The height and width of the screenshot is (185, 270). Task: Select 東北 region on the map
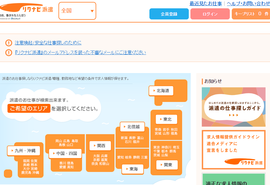(x=166, y=119)
